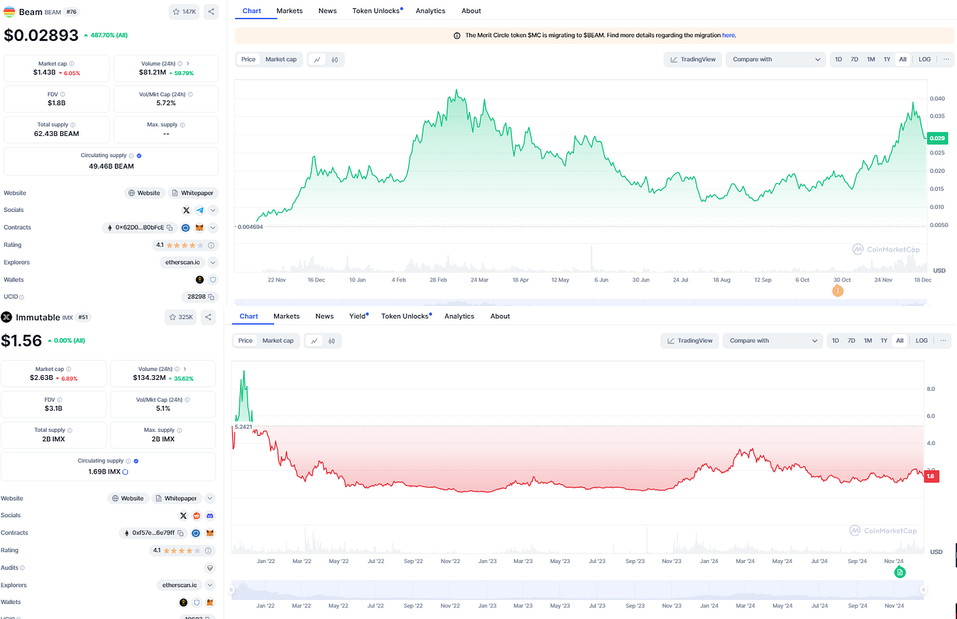Add Immutable contract to MetaMask fox icon
This screenshot has width=957, height=619.
pyautogui.click(x=210, y=533)
